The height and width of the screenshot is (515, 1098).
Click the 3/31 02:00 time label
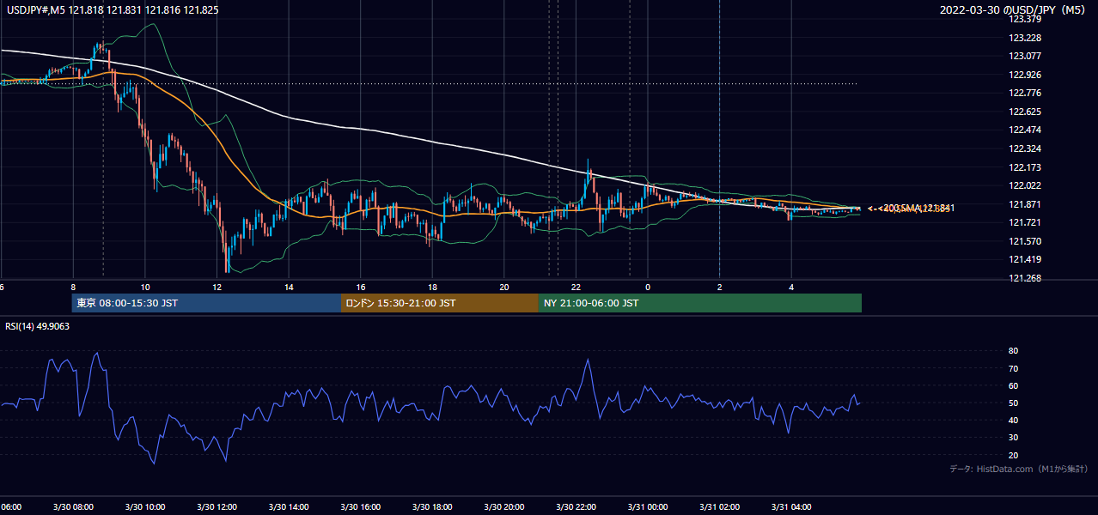[x=719, y=507]
